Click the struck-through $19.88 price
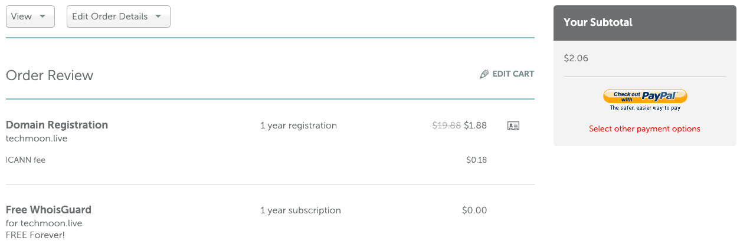Image resolution: width=740 pixels, height=244 pixels. 447,126
